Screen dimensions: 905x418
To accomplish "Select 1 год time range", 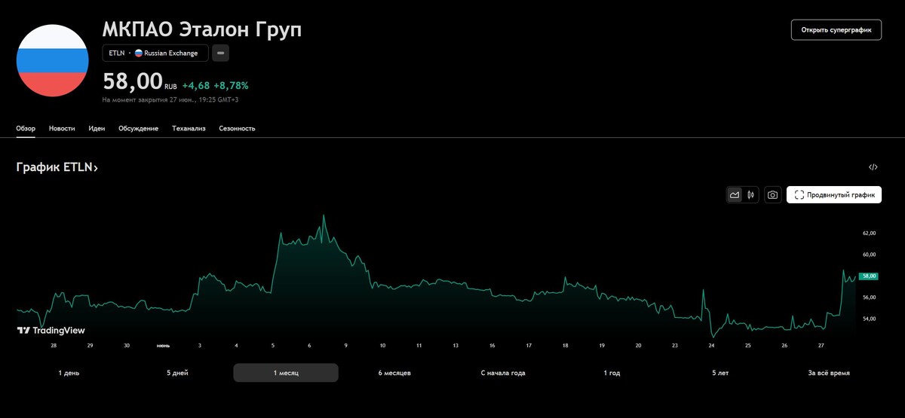I will [x=612, y=373].
